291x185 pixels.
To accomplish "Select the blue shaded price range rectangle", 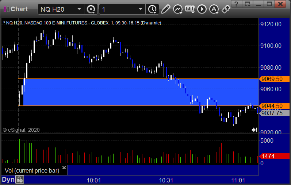I will 141,92.
